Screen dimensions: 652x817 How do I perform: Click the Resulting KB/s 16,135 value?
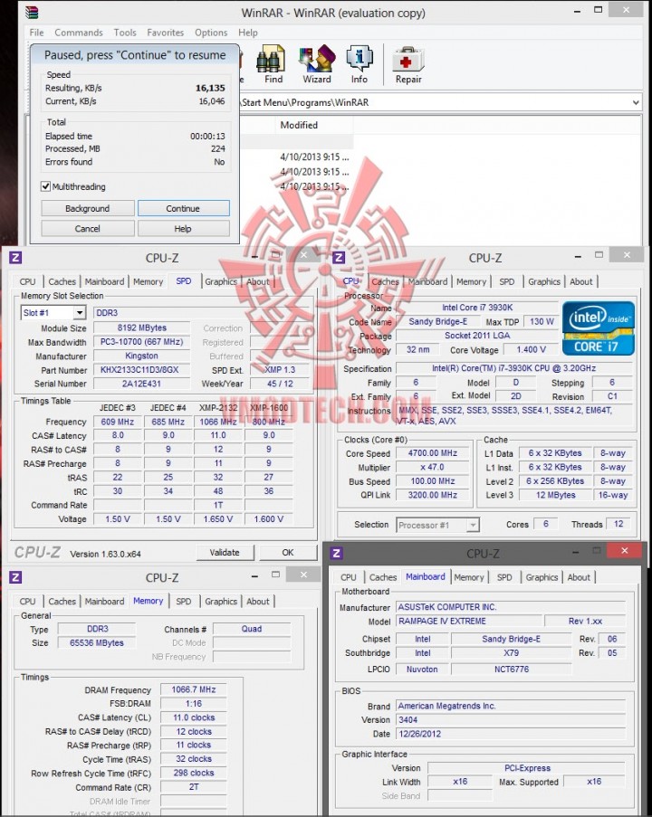click(210, 88)
